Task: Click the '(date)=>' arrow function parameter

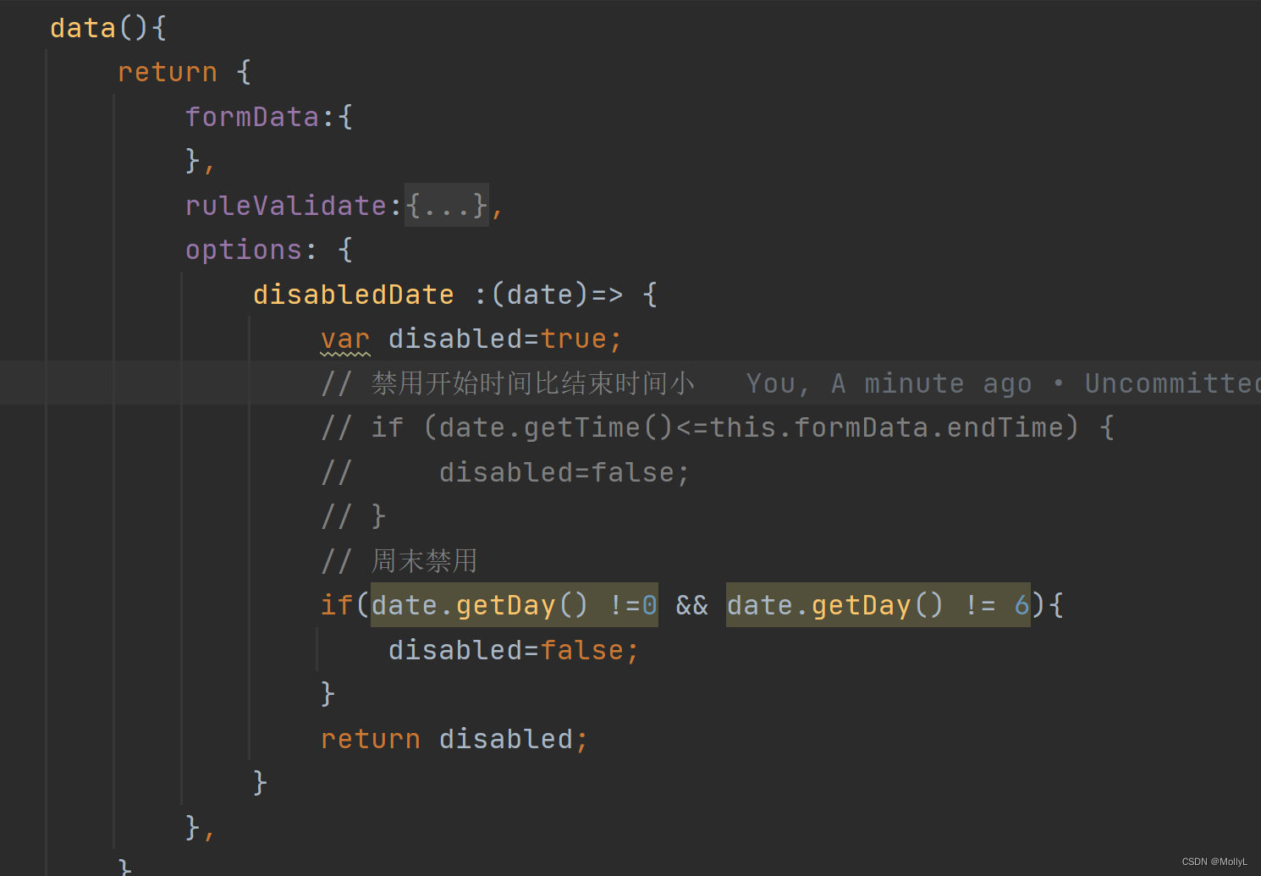Action: tap(557, 295)
